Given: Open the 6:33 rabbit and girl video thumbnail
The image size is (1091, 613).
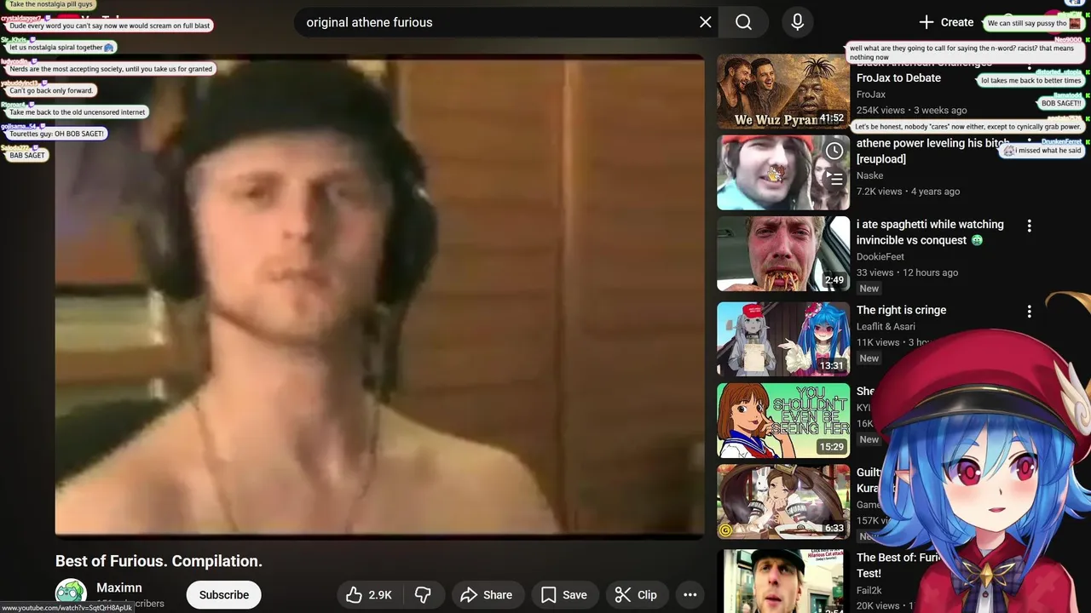Looking at the screenshot, I should (x=783, y=501).
